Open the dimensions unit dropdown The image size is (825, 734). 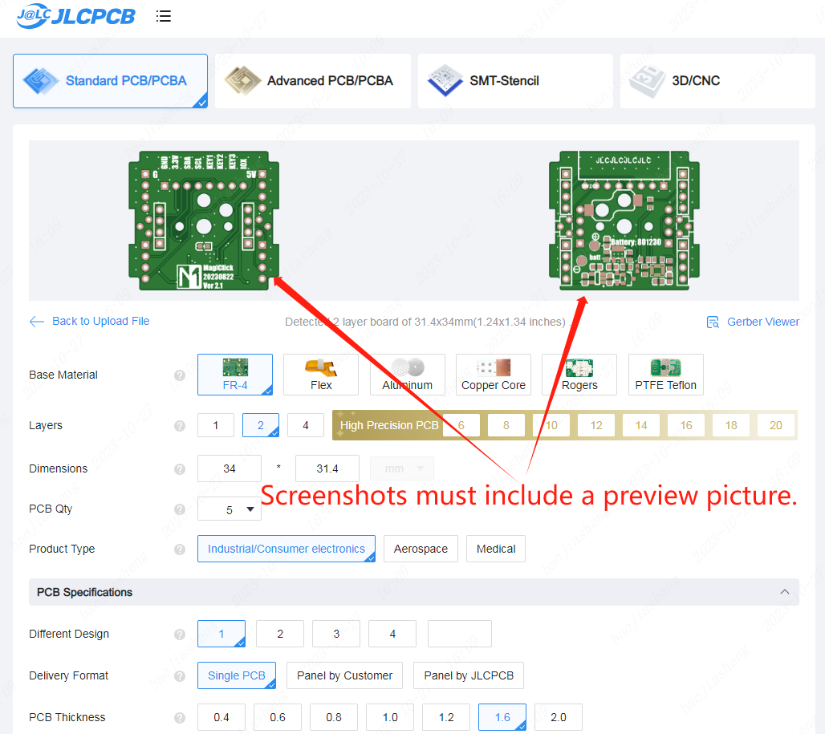(x=401, y=468)
